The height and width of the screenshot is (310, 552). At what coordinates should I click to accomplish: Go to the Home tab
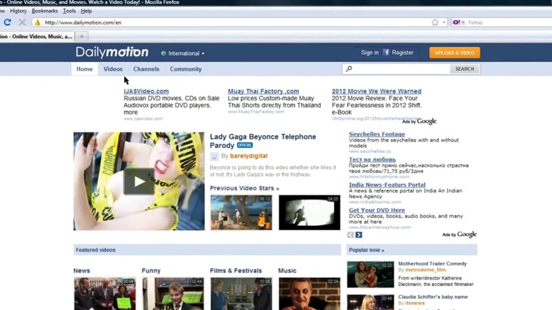click(85, 69)
